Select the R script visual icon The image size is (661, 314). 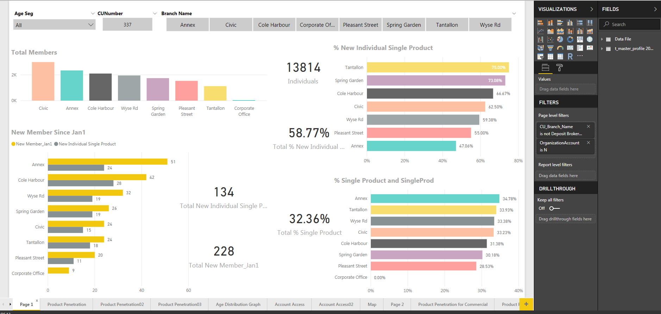tap(570, 57)
